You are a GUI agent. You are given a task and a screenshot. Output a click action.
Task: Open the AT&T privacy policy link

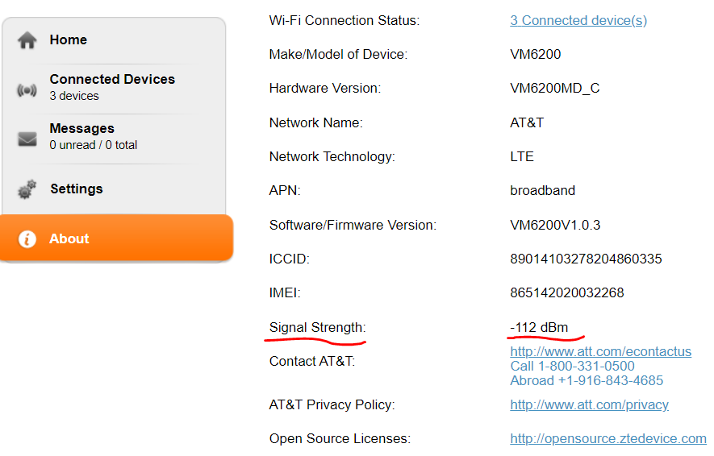[x=589, y=405]
